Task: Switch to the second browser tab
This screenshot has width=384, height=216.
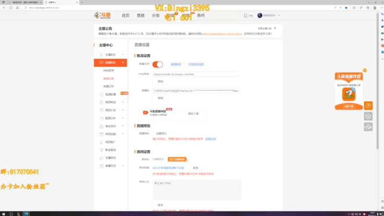Action: pyautogui.click(x=61, y=2)
